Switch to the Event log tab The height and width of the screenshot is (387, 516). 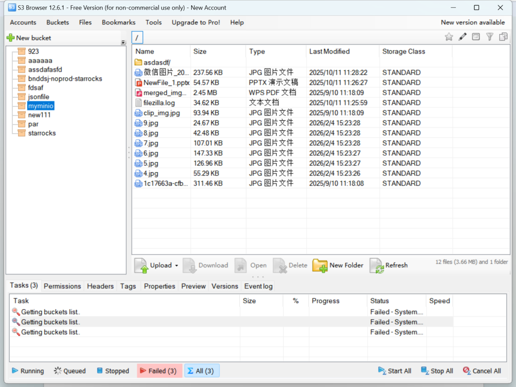point(258,286)
